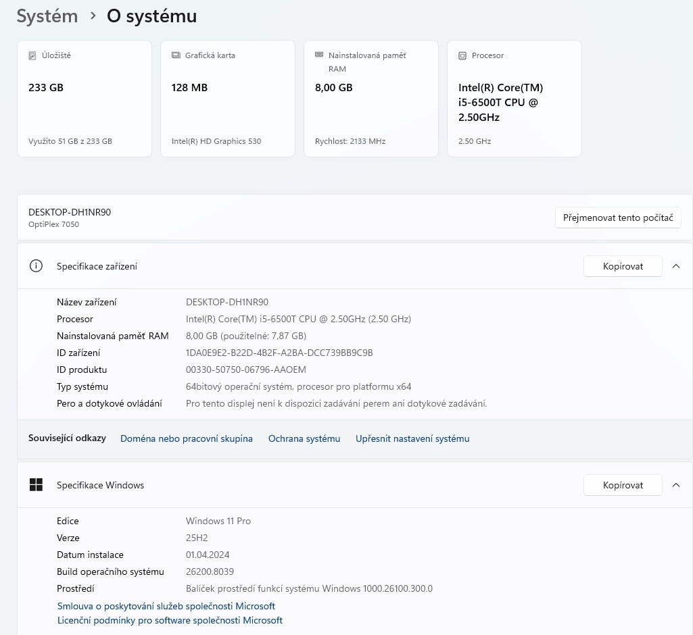Click the Specifikace Windows header title

point(100,485)
